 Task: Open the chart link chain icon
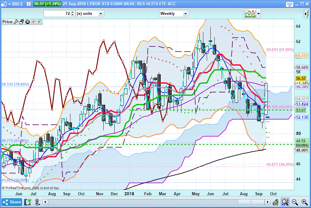click(38, 202)
